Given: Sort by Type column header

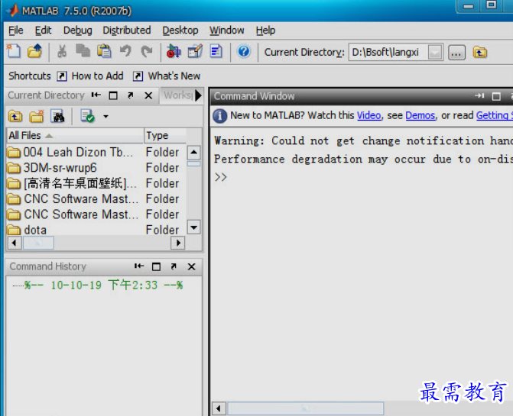Looking at the screenshot, I should pyautogui.click(x=165, y=135).
